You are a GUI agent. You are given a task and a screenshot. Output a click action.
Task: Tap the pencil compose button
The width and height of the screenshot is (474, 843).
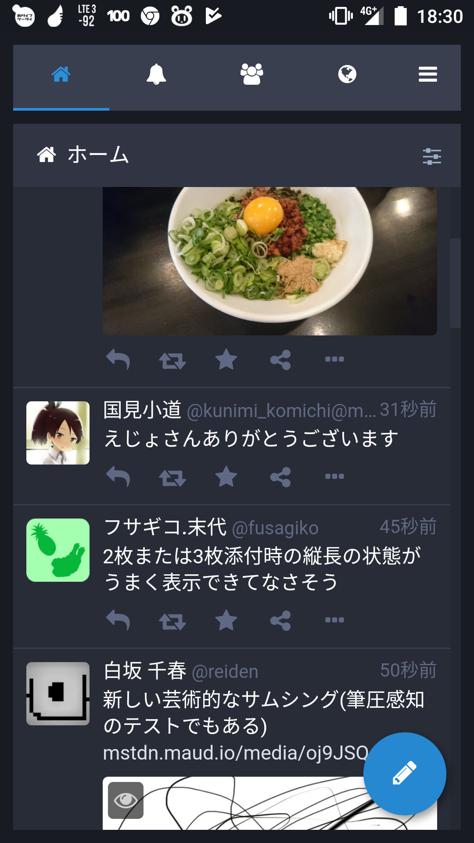pos(405,774)
